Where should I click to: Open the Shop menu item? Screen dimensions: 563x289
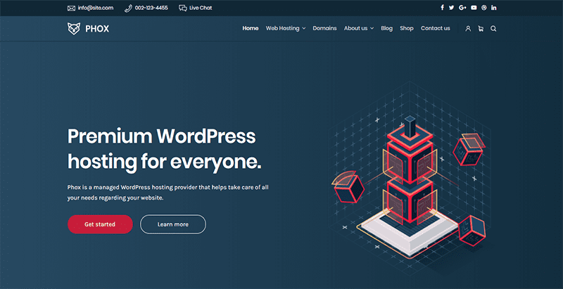[x=407, y=28]
